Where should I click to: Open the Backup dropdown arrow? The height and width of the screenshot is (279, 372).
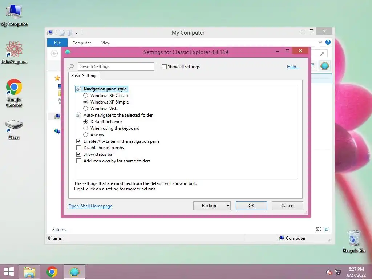pyautogui.click(x=228, y=206)
